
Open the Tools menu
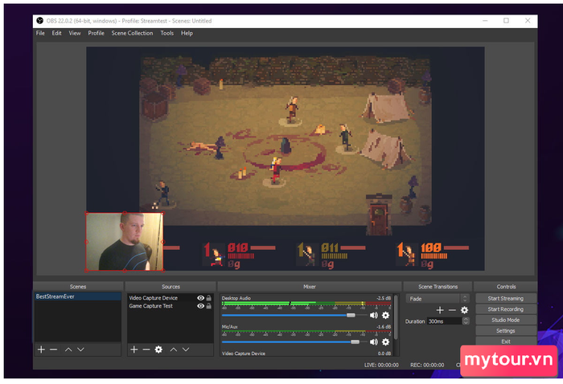coord(167,33)
